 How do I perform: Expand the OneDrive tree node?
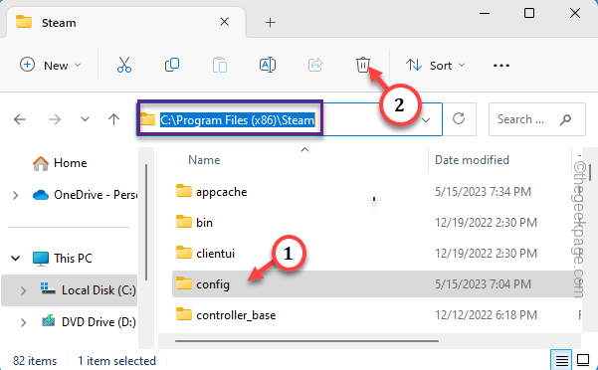[16, 196]
